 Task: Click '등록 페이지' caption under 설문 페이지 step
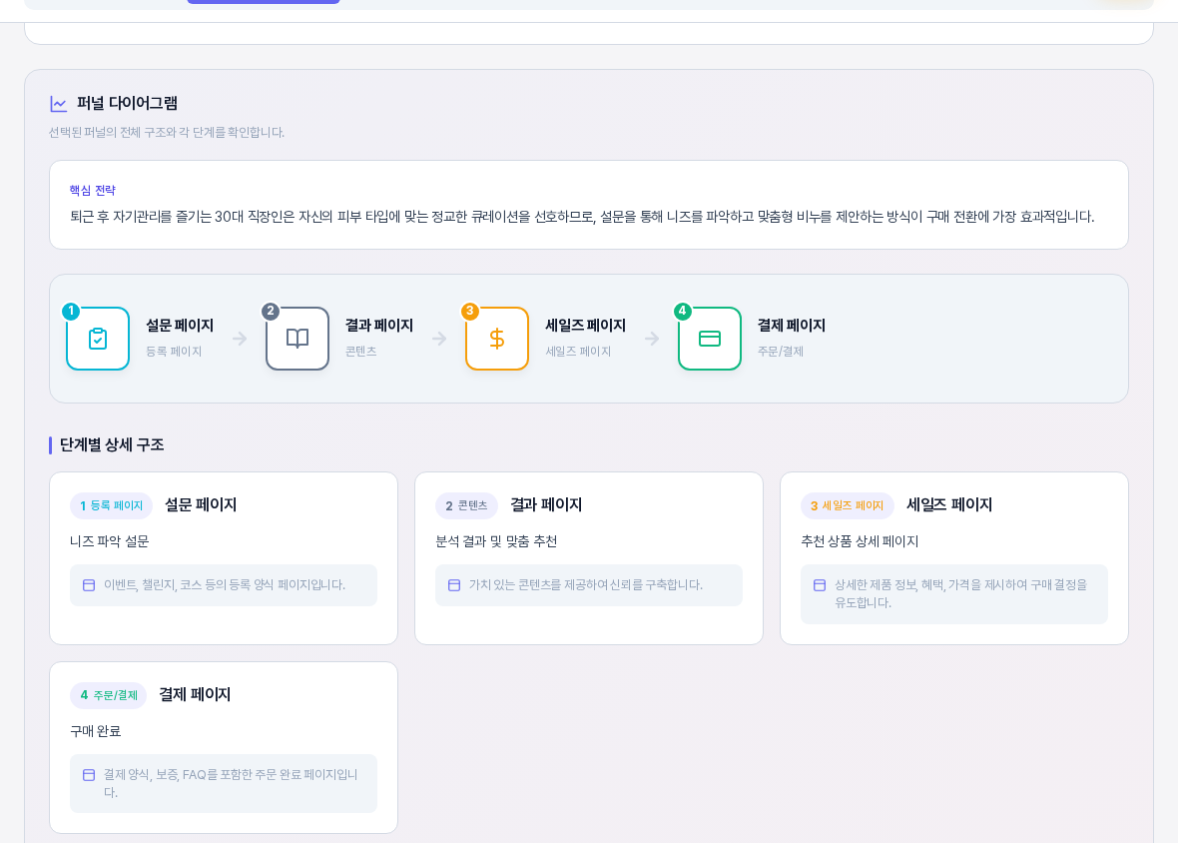[174, 352]
